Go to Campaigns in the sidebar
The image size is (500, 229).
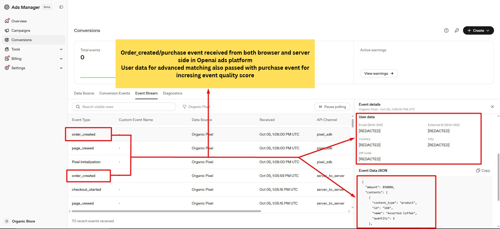[x=34, y=30]
